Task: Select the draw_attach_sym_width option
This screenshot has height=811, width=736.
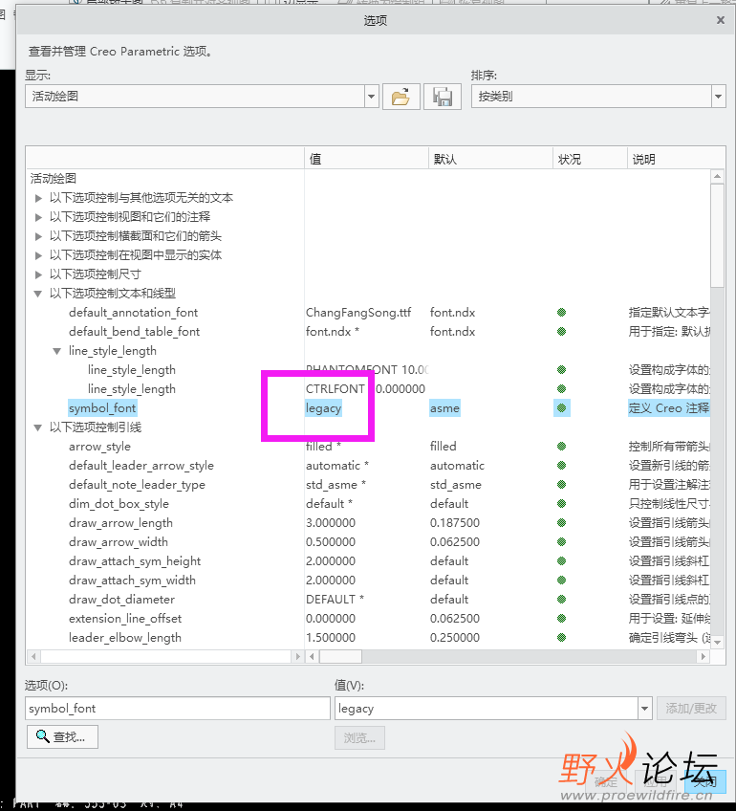Action: (x=132, y=581)
